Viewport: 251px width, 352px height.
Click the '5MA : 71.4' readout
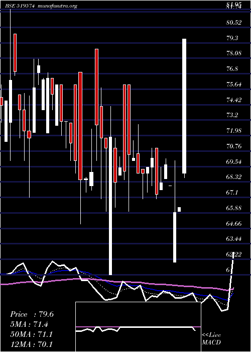point(29,324)
